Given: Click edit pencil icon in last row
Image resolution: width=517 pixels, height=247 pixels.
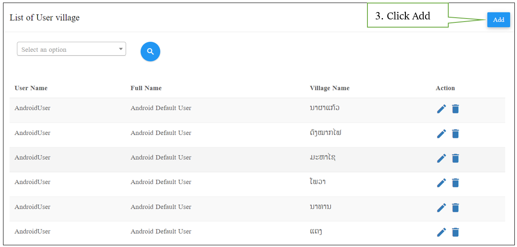Looking at the screenshot, I should click(441, 232).
